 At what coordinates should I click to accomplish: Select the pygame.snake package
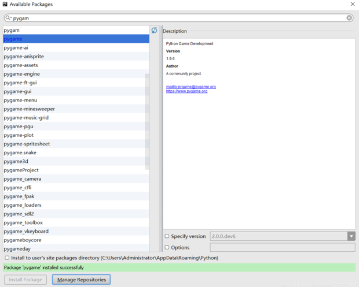point(20,152)
